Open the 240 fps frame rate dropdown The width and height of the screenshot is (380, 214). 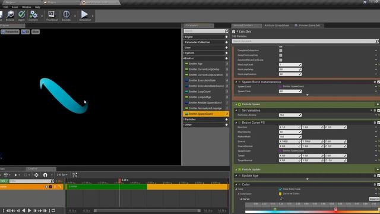[62, 175]
